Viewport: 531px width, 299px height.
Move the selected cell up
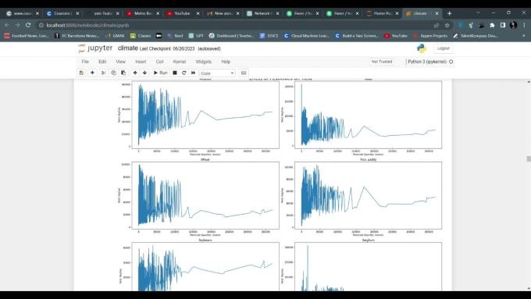click(135, 73)
